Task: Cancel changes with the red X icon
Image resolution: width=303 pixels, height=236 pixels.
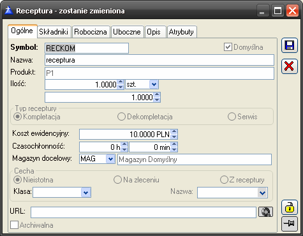Action: tap(290, 66)
